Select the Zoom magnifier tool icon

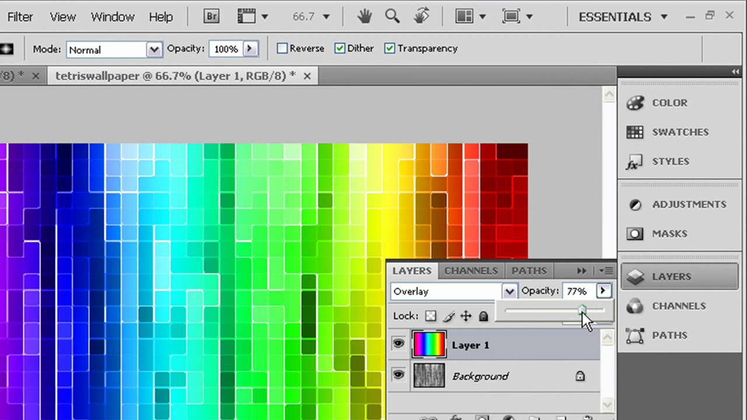392,16
